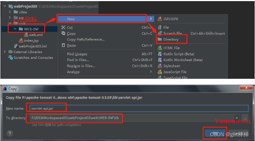Close the Copy dialog
Image resolution: width=255 pixels, height=141 pixels.
(x=246, y=88)
